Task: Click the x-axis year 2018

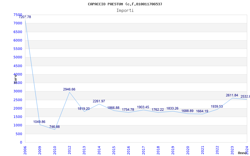Action: click(158, 150)
